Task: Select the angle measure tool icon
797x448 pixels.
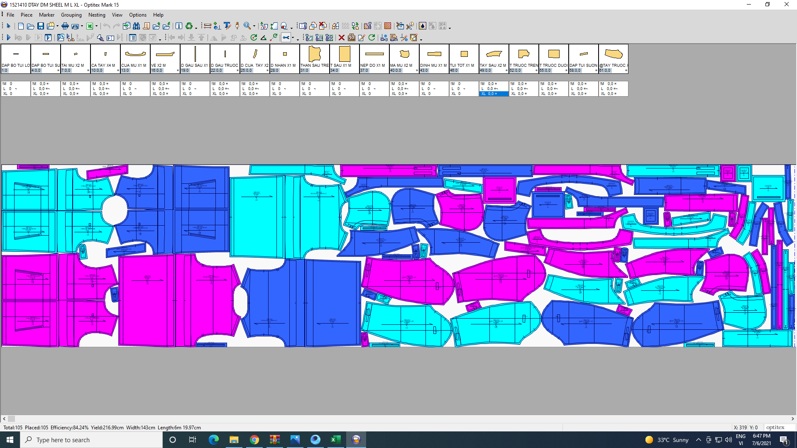Action: [x=264, y=38]
